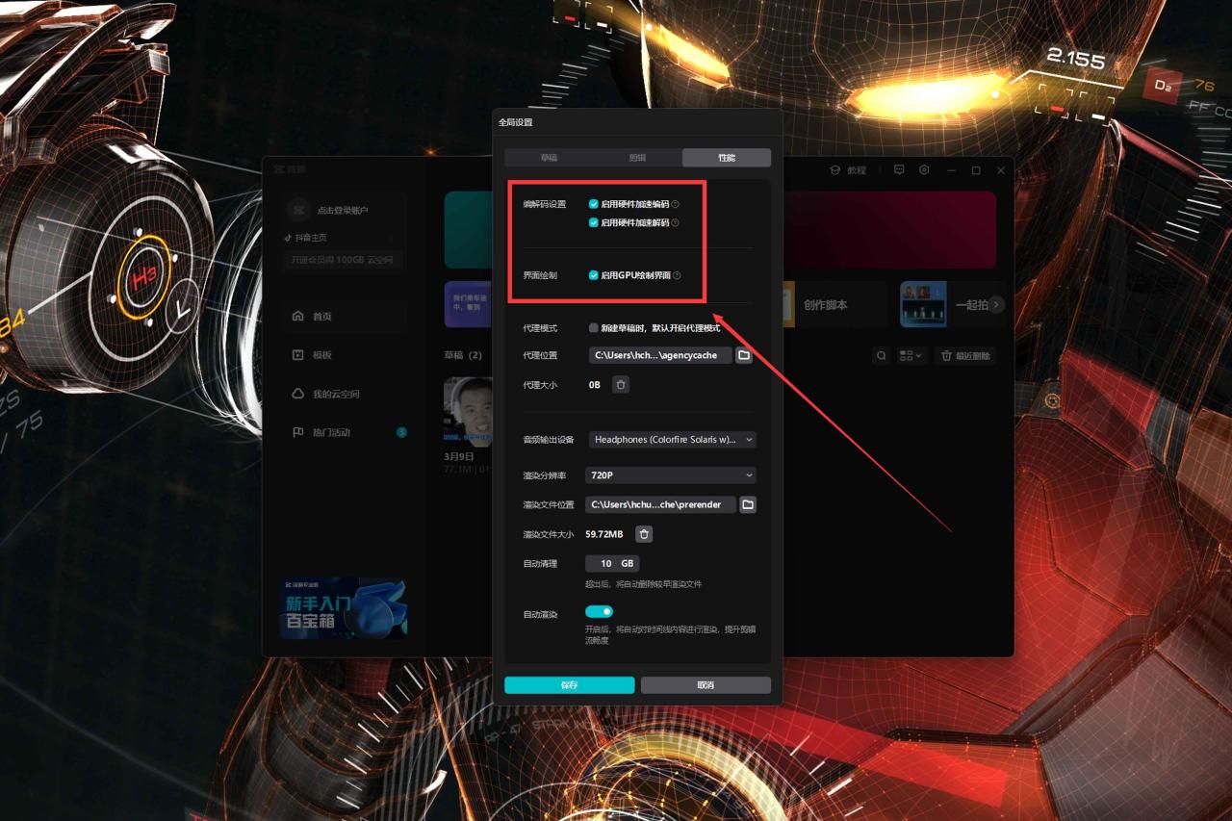Open the 草稿 settings tab

[x=549, y=158]
